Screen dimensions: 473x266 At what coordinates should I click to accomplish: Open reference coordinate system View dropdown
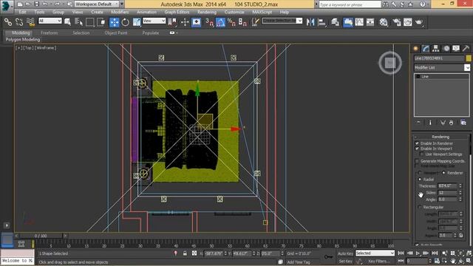[154, 21]
